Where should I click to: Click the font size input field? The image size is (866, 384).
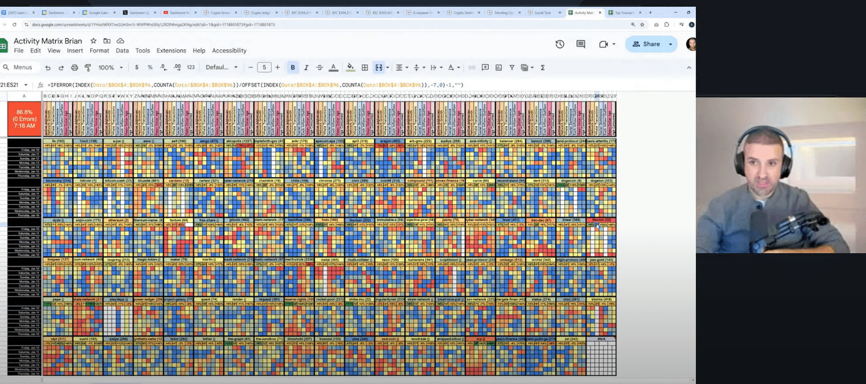264,68
